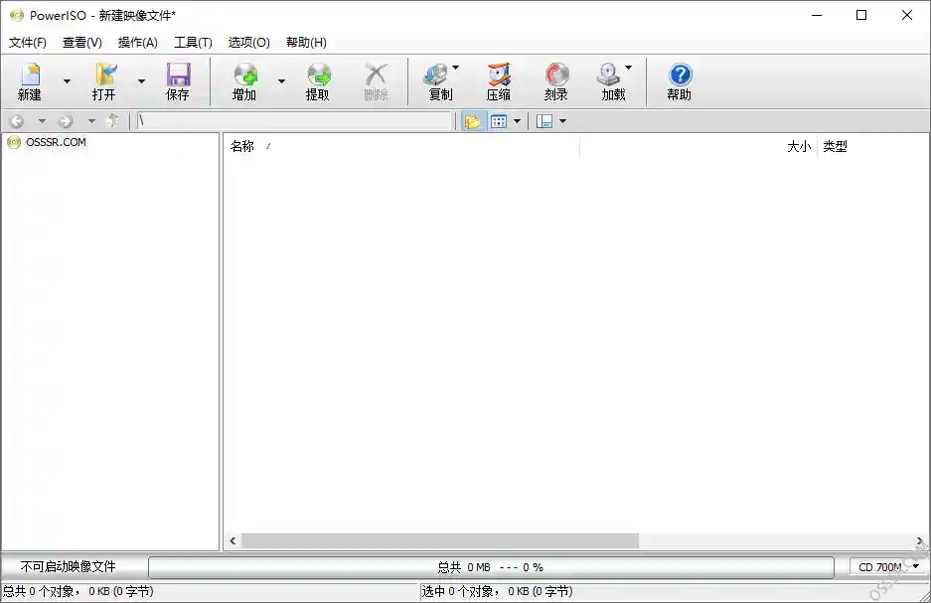Screen dimensions: 931x603
Task: Compress image using the 压缩 icon
Action: 498,79
